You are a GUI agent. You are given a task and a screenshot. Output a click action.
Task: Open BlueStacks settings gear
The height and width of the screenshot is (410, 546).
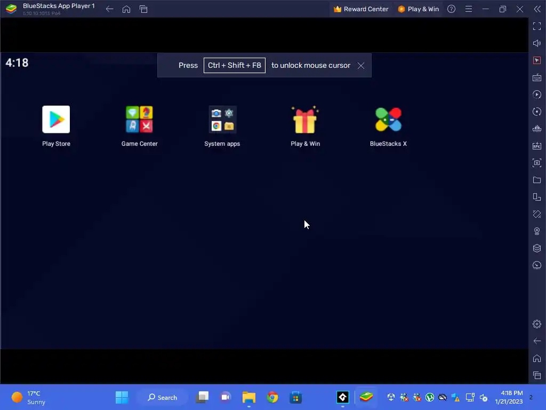(537, 324)
